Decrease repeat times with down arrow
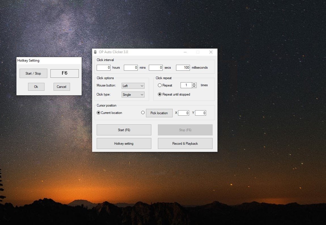 [194, 87]
